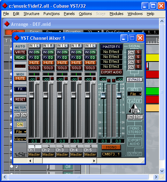167x182 pixels.
Task: Toggle the MASTER ON button
Action: tap(20, 125)
